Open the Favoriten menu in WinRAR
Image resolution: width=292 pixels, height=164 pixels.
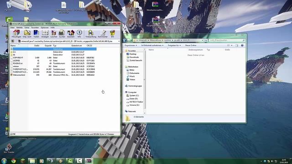[35, 27]
